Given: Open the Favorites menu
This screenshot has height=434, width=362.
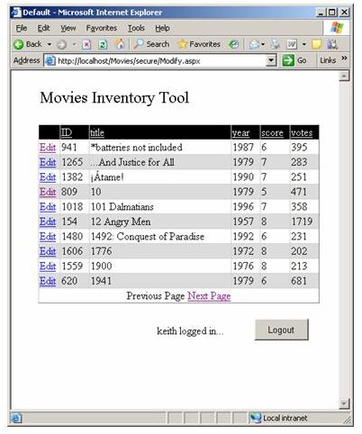Looking at the screenshot, I should (x=102, y=28).
